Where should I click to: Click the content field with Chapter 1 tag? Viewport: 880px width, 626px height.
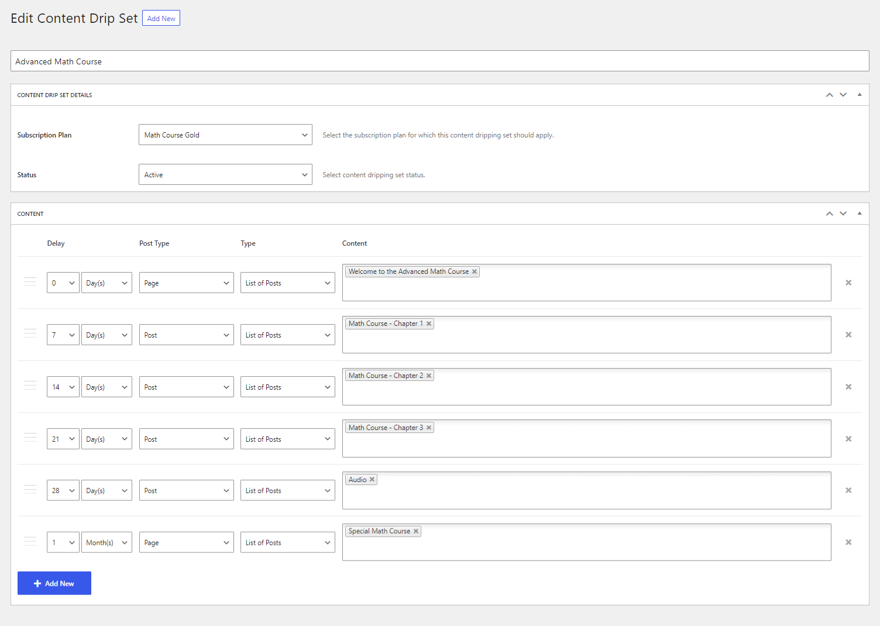pos(587,335)
